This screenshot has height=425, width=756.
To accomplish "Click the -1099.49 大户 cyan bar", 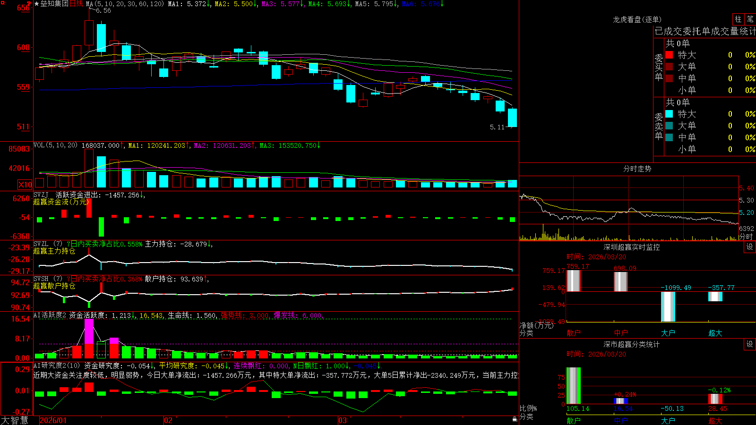I will point(668,306).
